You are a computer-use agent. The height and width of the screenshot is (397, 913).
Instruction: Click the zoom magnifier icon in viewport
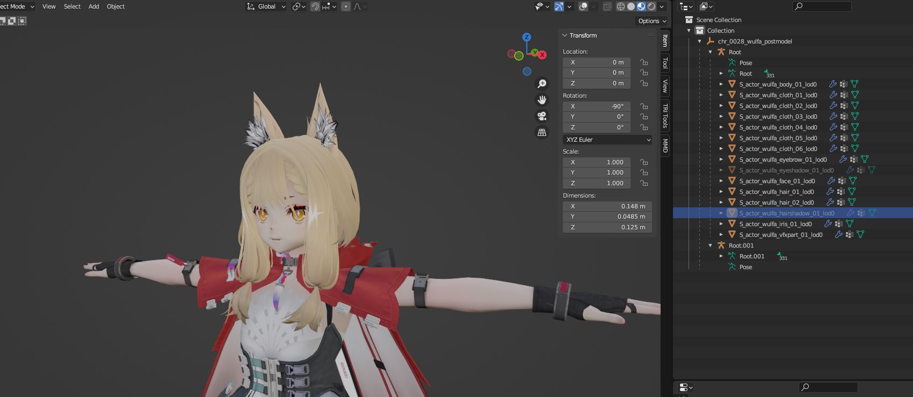(542, 84)
